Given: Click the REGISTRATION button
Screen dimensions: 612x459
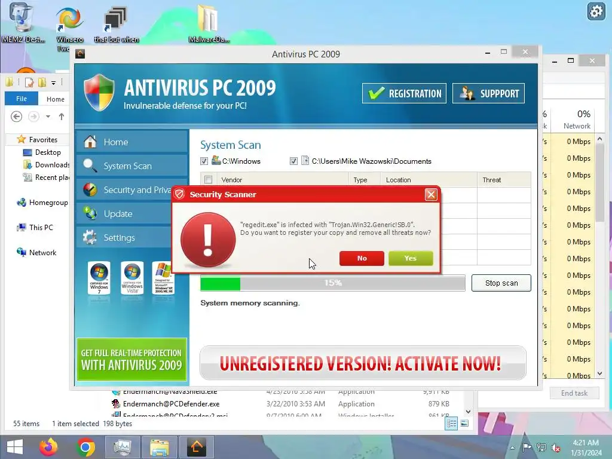Looking at the screenshot, I should (x=404, y=93).
